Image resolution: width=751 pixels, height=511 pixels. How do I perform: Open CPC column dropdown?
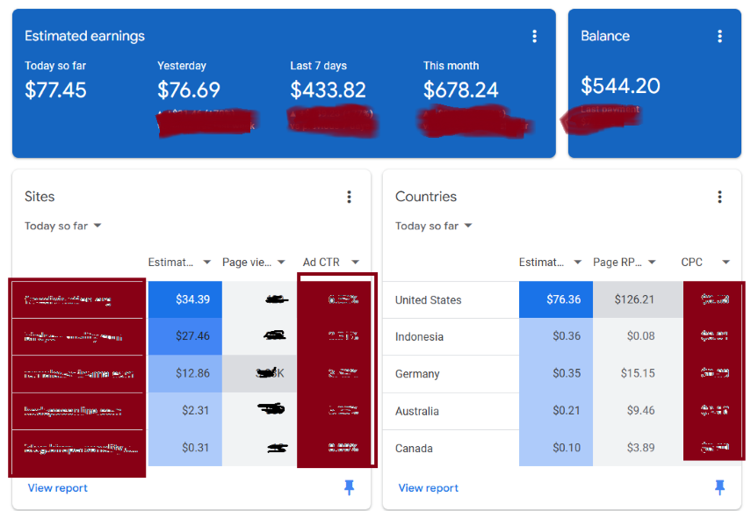click(726, 262)
